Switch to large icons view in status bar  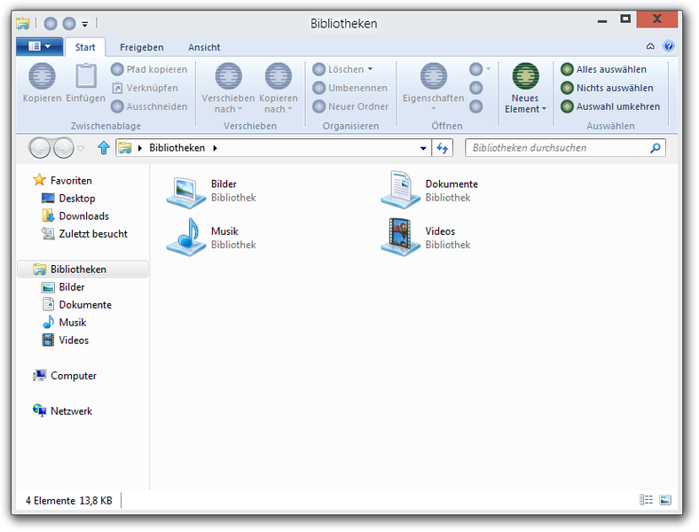tap(665, 501)
